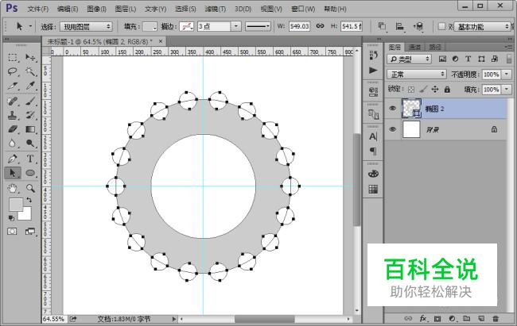Open the History panel icon
The height and width of the screenshot is (326, 517).
coord(373,56)
